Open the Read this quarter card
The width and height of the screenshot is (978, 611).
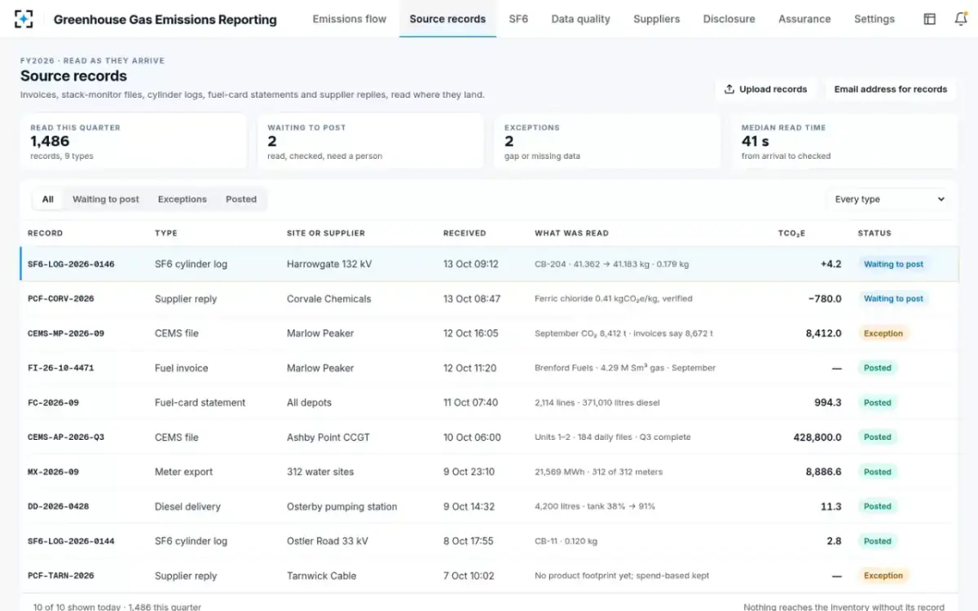click(134, 142)
